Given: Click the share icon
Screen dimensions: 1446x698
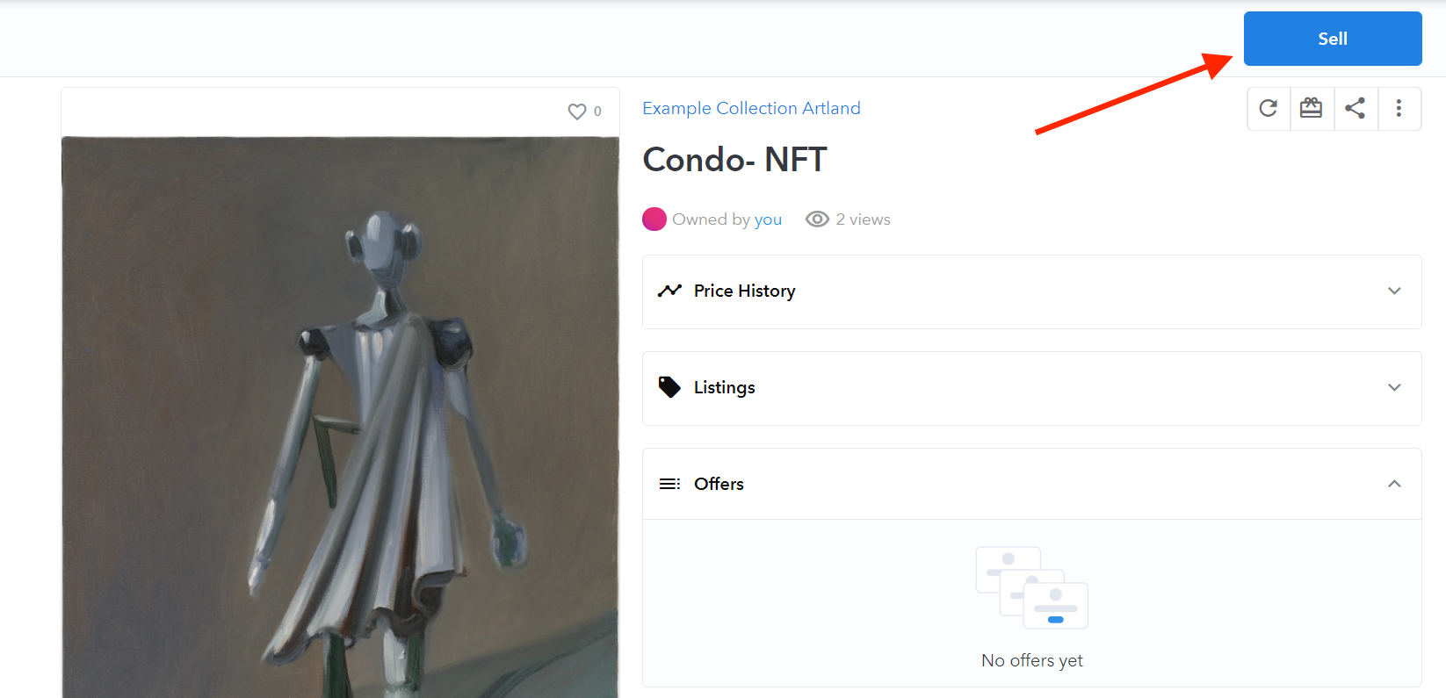Looking at the screenshot, I should click(x=1356, y=108).
